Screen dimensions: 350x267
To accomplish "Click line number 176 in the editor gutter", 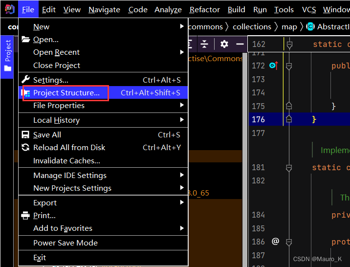I will point(258,119).
